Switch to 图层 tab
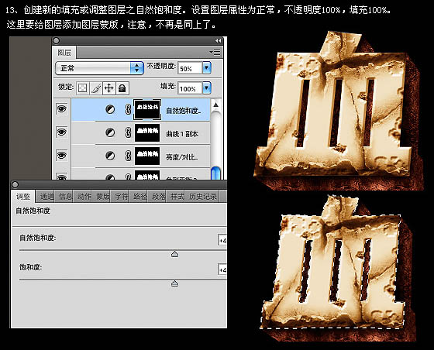 pyautogui.click(x=64, y=53)
